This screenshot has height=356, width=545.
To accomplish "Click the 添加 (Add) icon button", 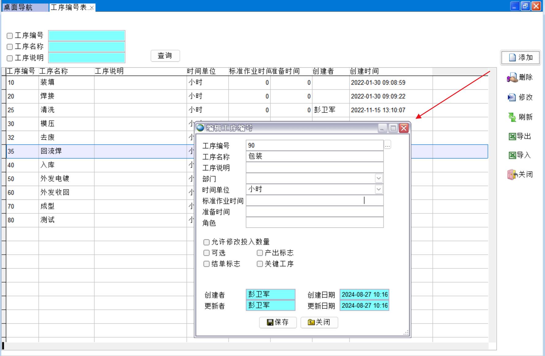I will coord(513,57).
